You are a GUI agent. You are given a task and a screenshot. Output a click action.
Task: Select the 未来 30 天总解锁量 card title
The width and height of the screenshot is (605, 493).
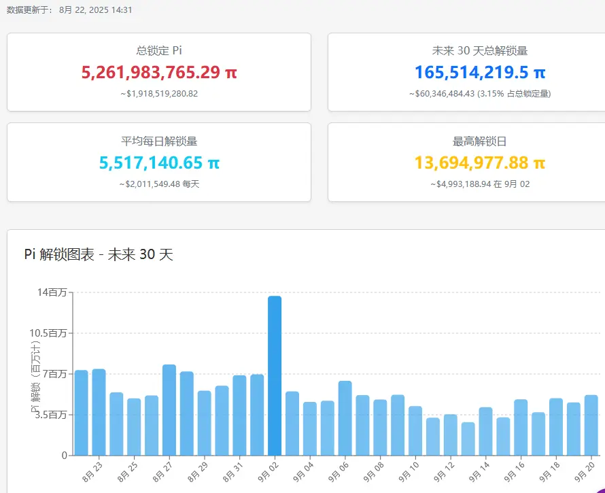[480, 50]
